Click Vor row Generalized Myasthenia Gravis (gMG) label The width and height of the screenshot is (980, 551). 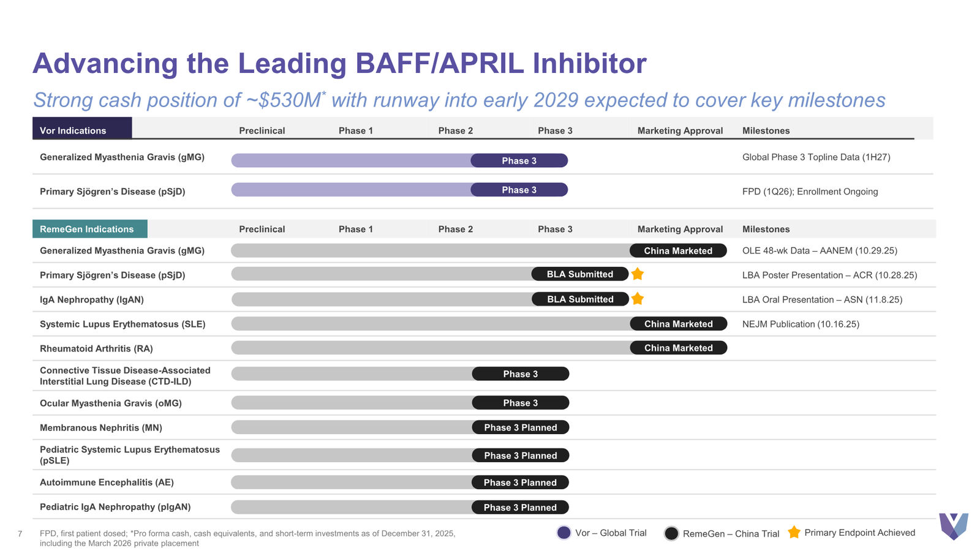pyautogui.click(x=122, y=157)
